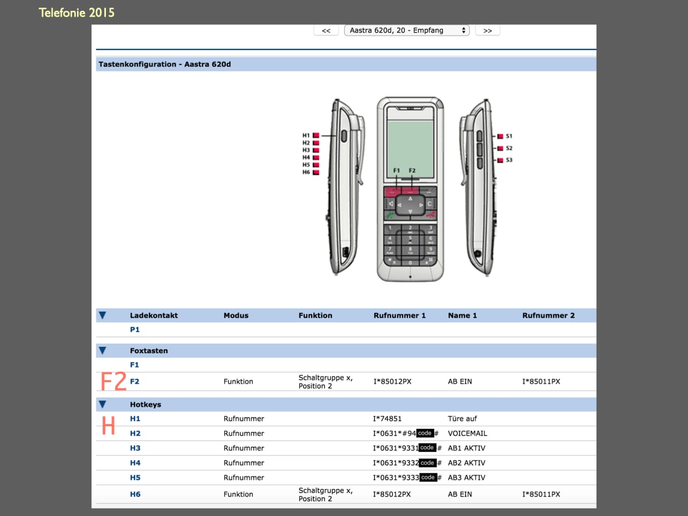Screen dimensions: 688x516
Task: Select the number I*74851 in row H1
Action: (x=388, y=419)
